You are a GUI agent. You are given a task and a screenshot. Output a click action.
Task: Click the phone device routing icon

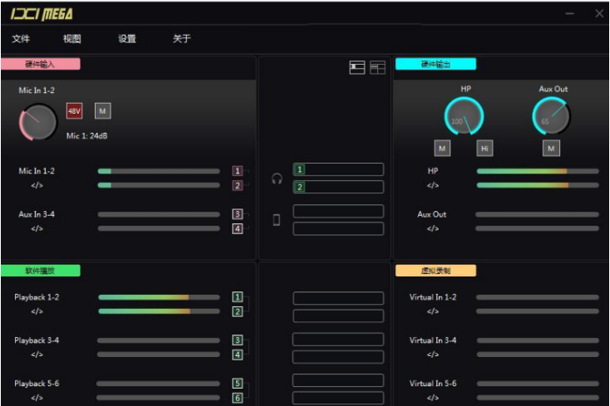276,220
